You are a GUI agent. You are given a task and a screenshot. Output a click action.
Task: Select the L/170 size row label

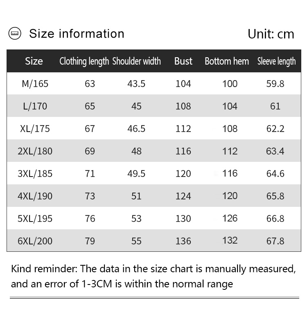35,106
